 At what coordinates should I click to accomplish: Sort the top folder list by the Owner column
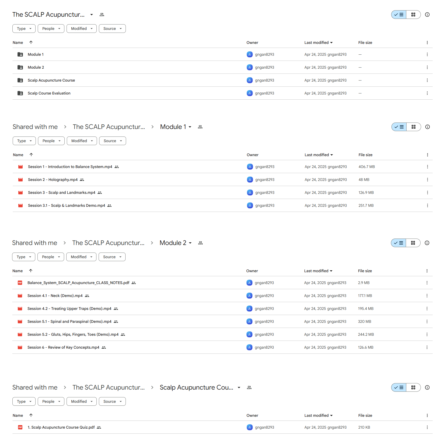[252, 43]
